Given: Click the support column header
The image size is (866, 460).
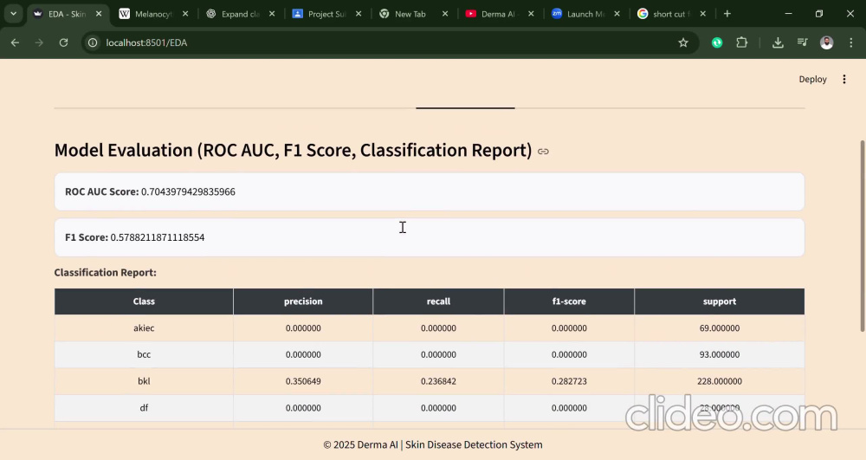Looking at the screenshot, I should (719, 301).
